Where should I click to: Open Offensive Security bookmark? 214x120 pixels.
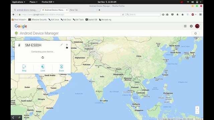37,20
